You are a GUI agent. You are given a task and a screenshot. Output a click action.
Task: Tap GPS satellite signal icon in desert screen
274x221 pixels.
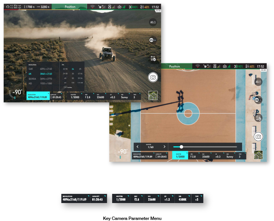[102, 7]
